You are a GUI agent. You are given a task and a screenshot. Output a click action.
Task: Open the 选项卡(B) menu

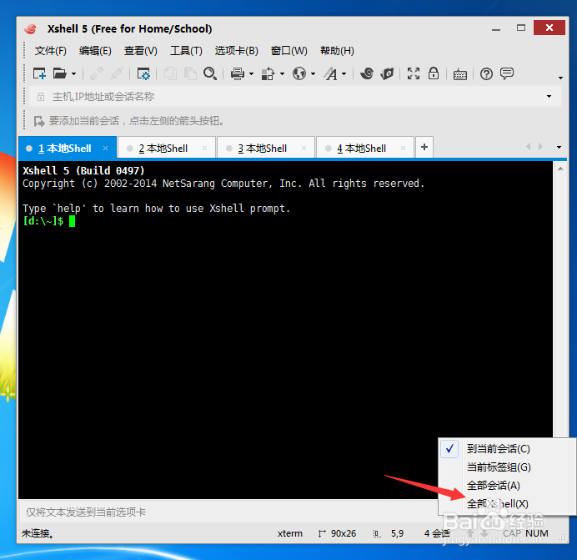click(236, 50)
